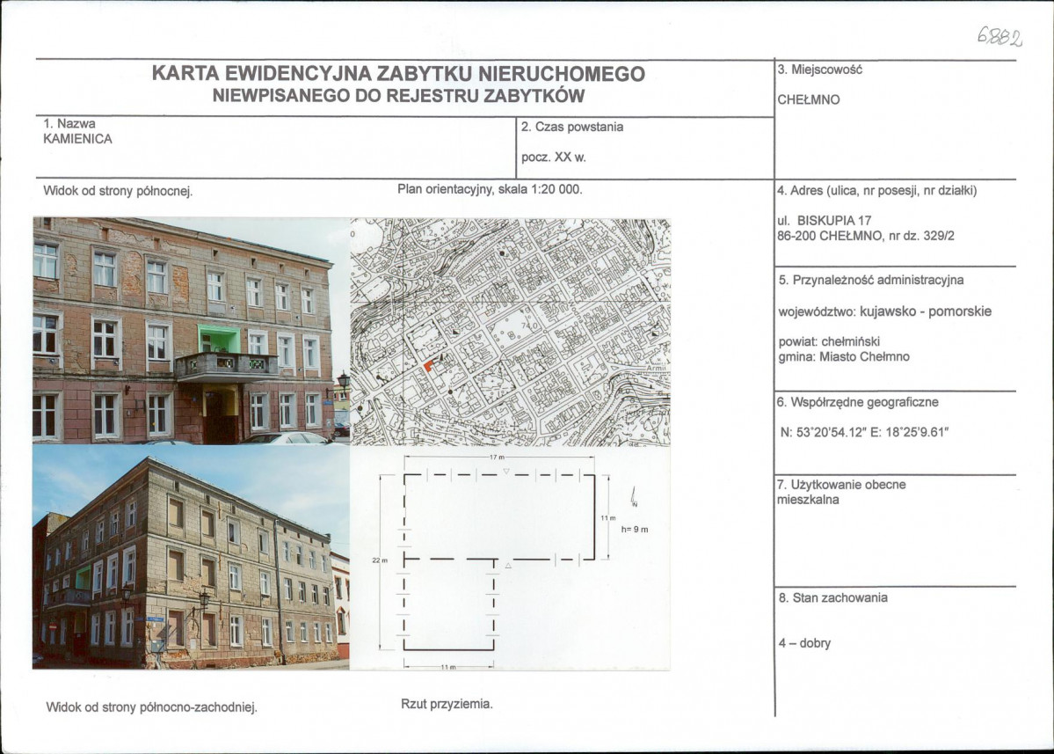The image size is (1054, 754).
Task: Click the north-facing facade photograph
Action: (185, 330)
